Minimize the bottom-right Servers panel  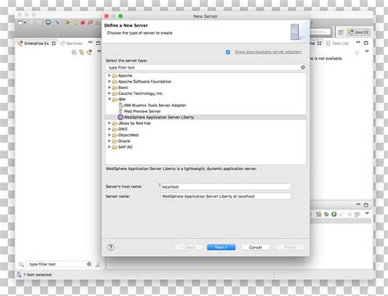(358, 204)
